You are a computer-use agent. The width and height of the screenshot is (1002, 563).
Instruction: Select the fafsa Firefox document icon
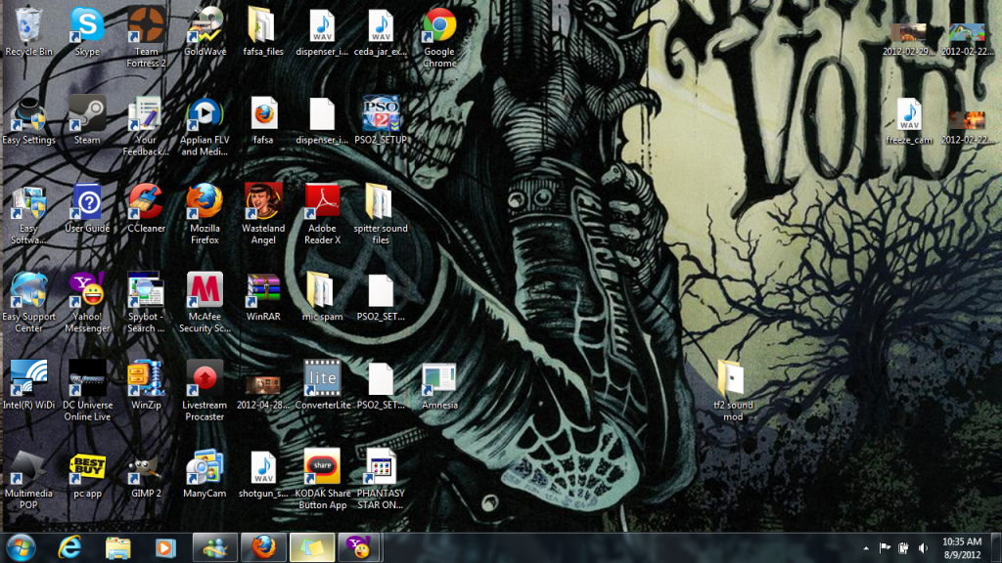click(x=263, y=120)
